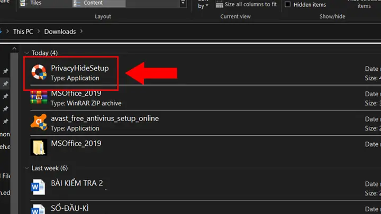Click the navigation pane scroll up arrow
Viewport: 381px width, 214px height.
14,49
